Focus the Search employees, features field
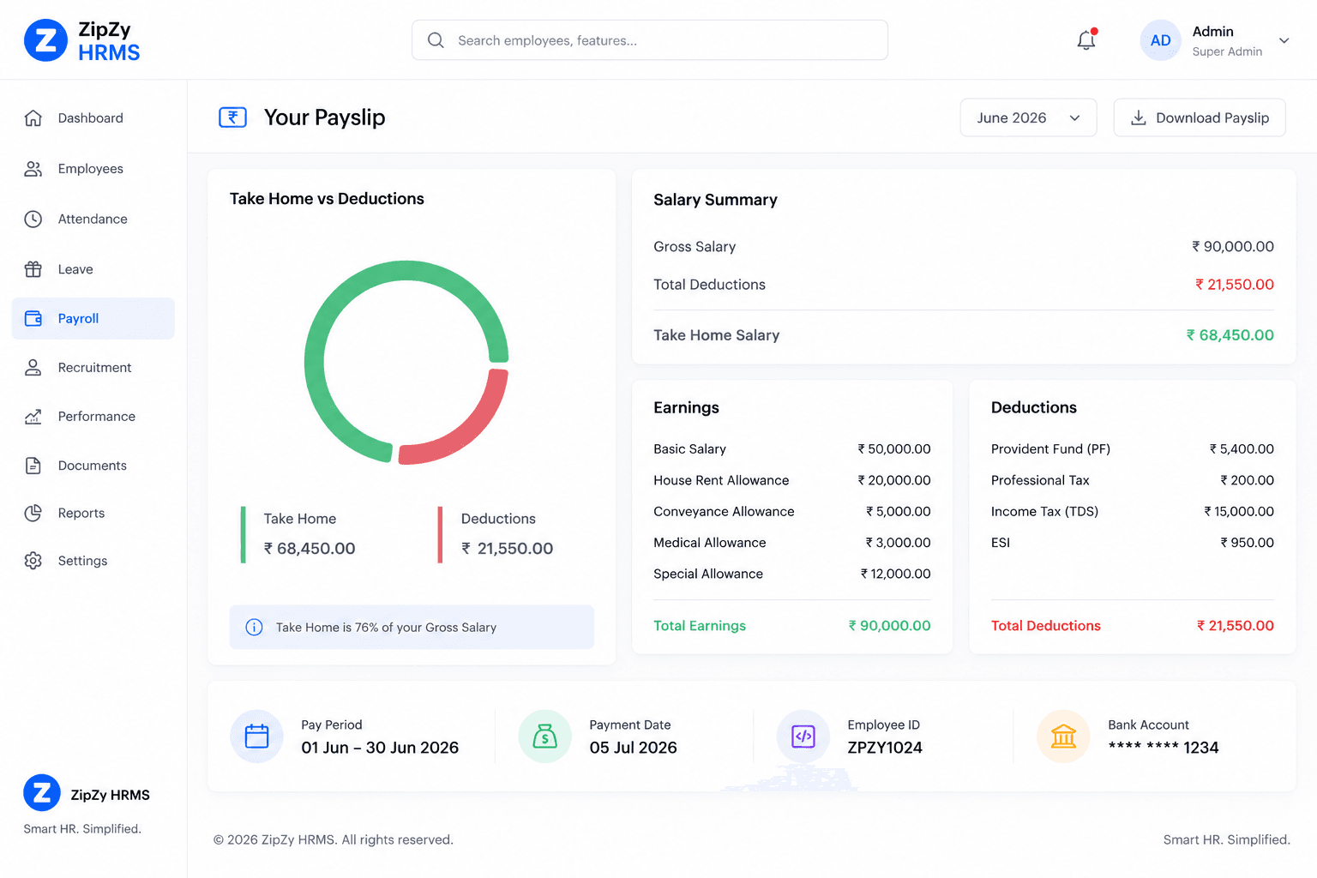This screenshot has width=1317, height=878. point(650,40)
